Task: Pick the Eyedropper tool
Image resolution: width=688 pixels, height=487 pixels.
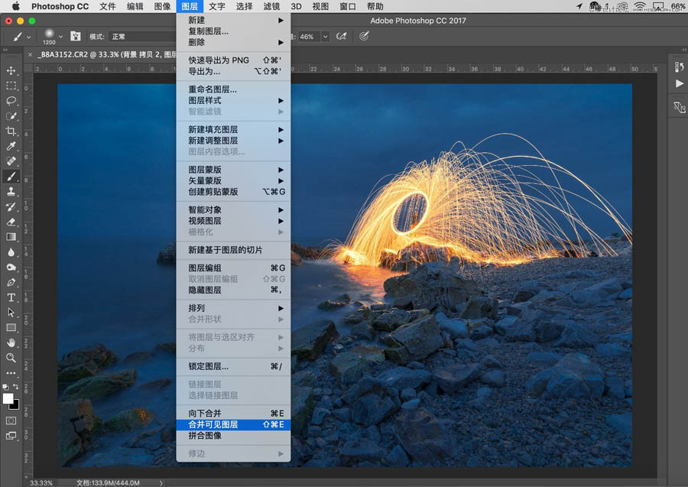Action: pyautogui.click(x=11, y=147)
